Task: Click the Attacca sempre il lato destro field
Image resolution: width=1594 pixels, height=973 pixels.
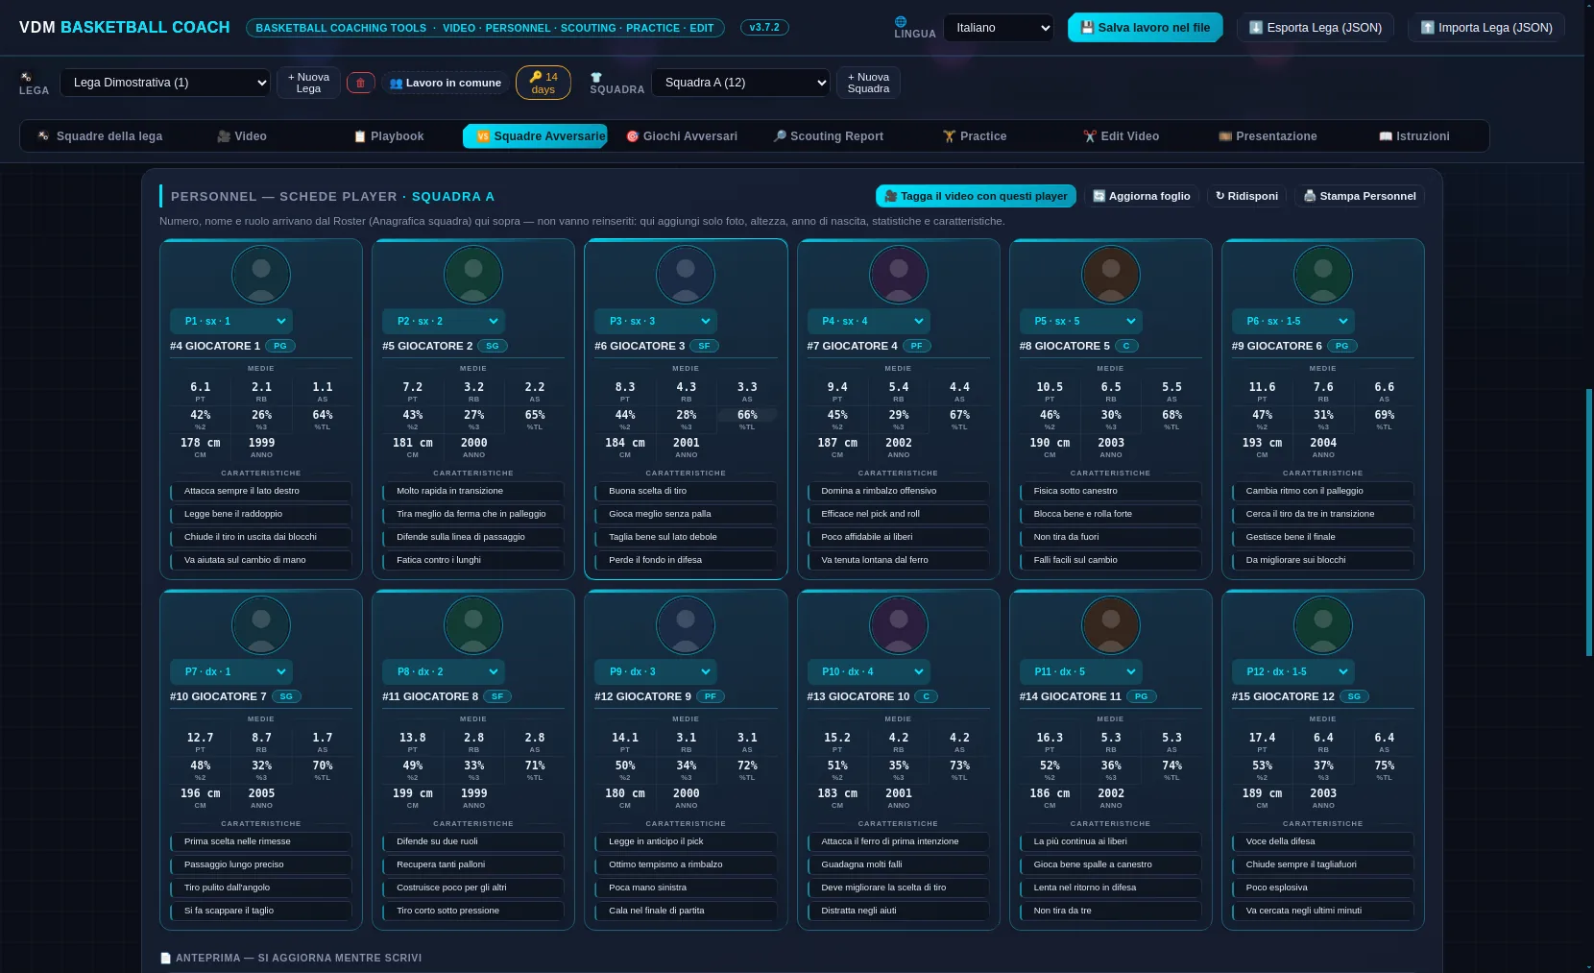Action: point(261,491)
